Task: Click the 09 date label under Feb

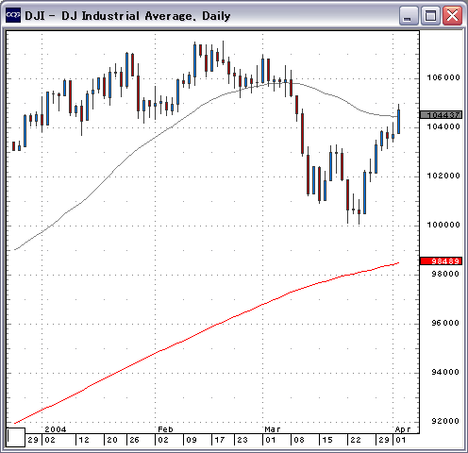Action: [x=192, y=440]
